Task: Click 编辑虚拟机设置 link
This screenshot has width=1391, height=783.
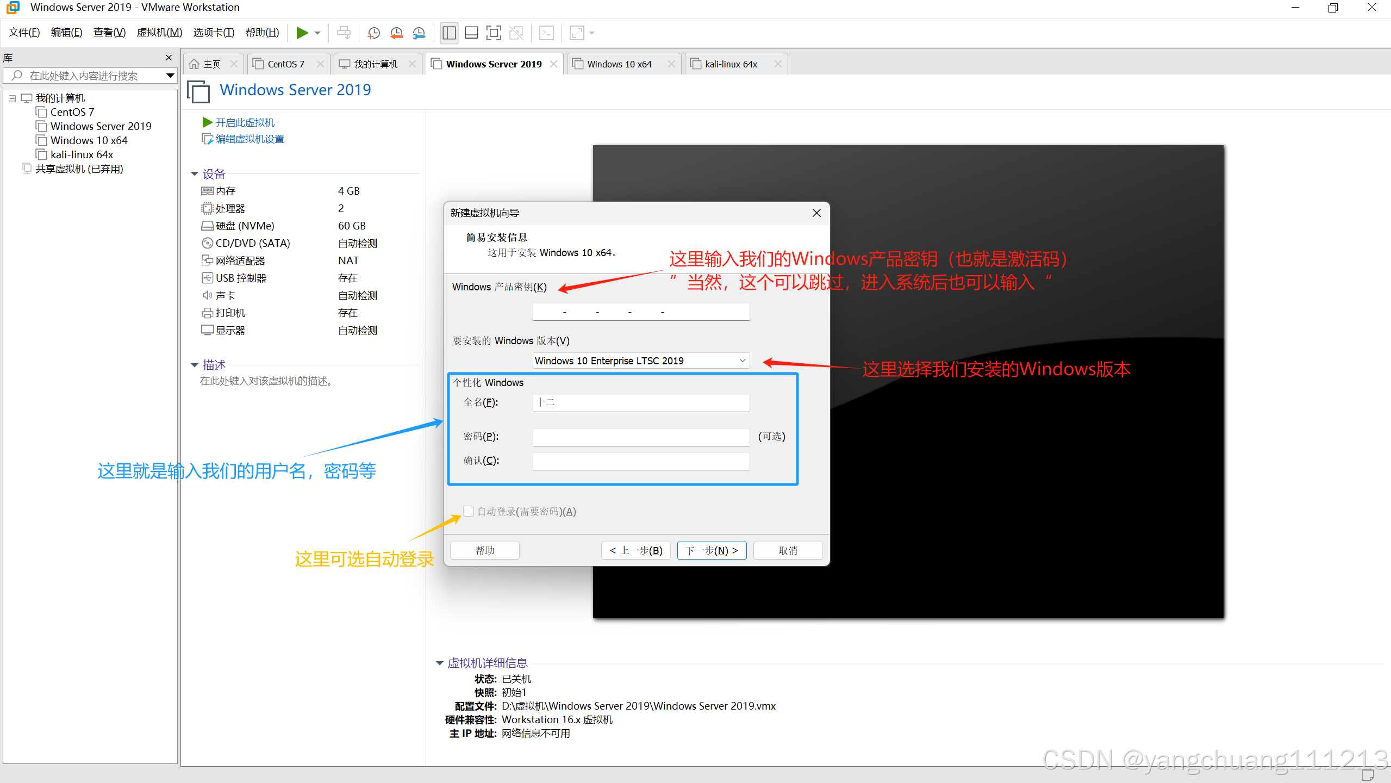Action: point(249,139)
